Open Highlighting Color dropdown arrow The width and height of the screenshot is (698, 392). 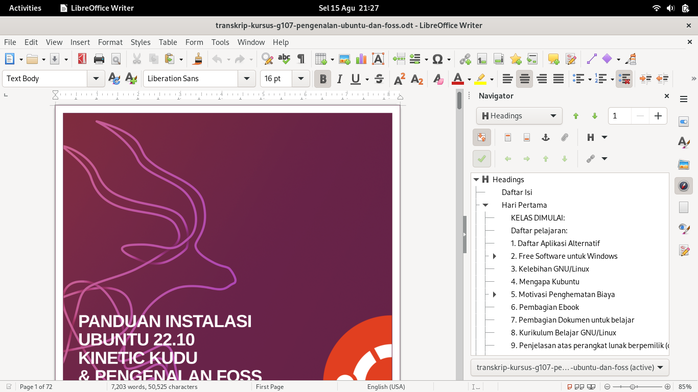click(492, 79)
